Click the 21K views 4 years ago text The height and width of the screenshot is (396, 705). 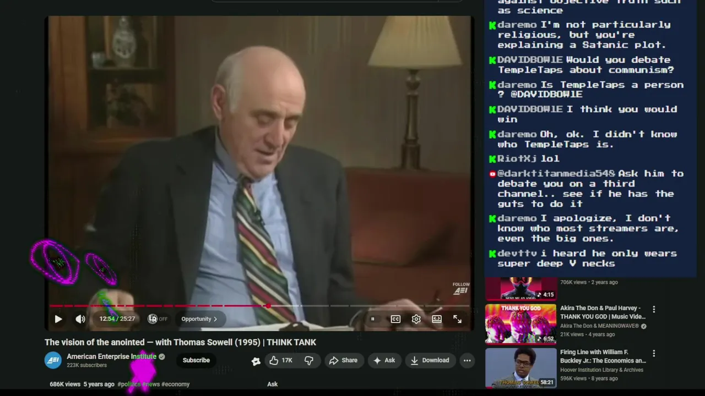tap(587, 334)
